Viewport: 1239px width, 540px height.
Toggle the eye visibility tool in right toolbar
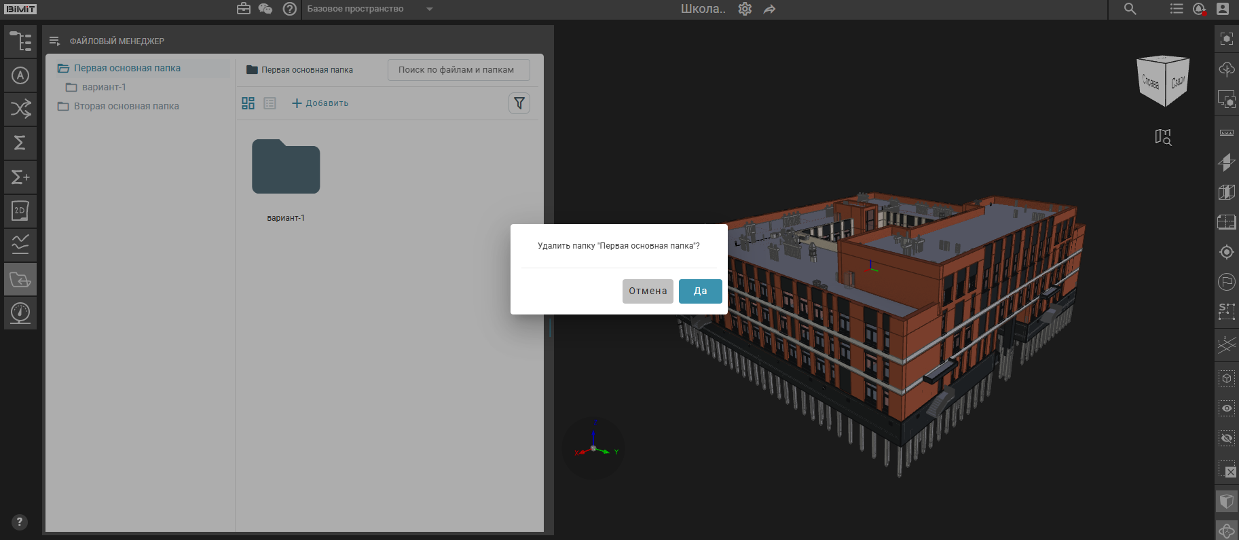pyautogui.click(x=1227, y=408)
